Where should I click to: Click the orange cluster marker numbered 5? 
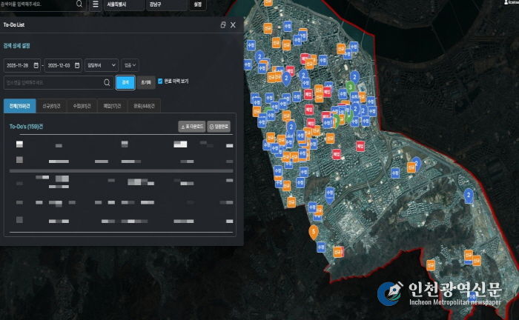[314, 232]
